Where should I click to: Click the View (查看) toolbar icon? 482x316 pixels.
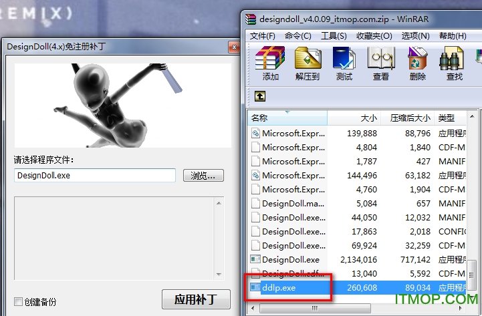[381, 63]
